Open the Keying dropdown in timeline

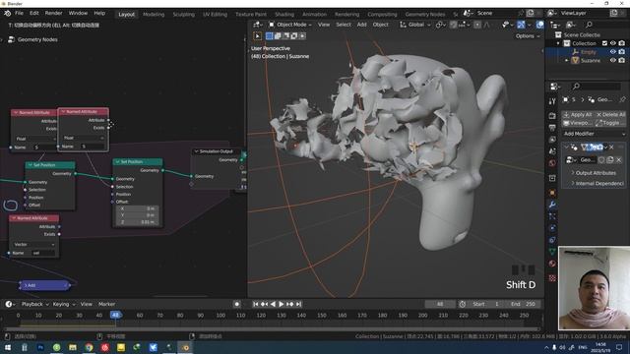[x=63, y=304]
